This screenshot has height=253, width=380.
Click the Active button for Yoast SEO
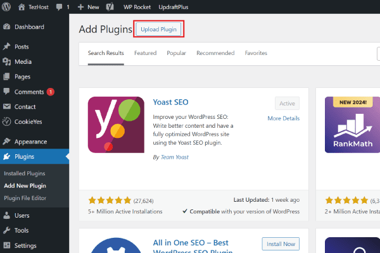[x=287, y=103]
